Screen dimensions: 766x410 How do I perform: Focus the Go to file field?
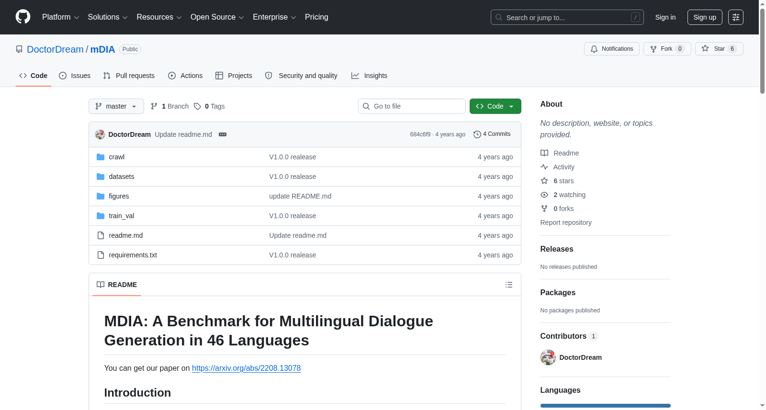click(412, 106)
